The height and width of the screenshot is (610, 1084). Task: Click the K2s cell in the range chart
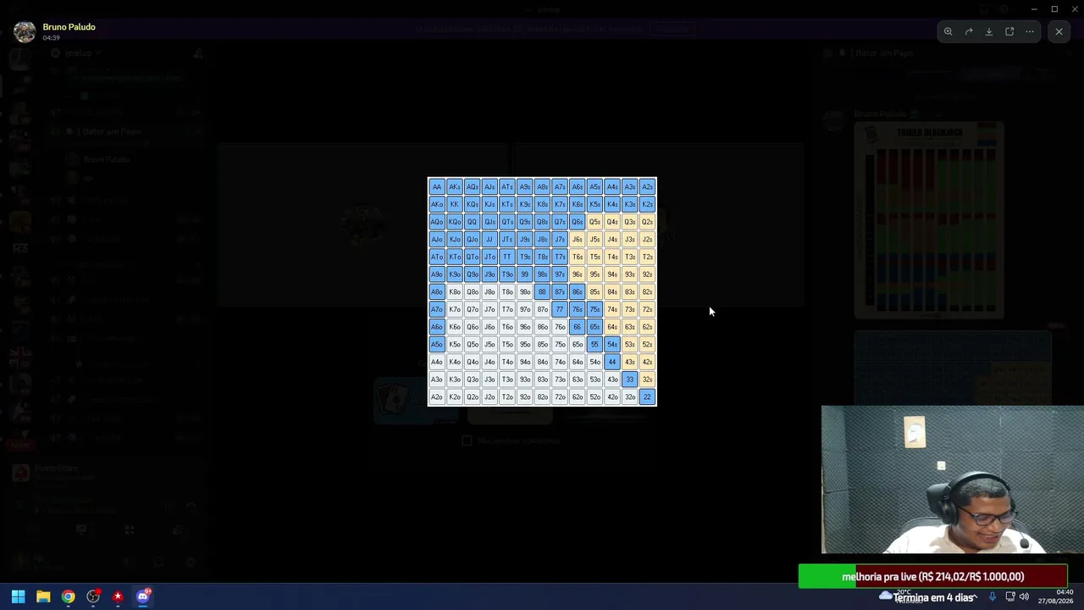tap(647, 204)
